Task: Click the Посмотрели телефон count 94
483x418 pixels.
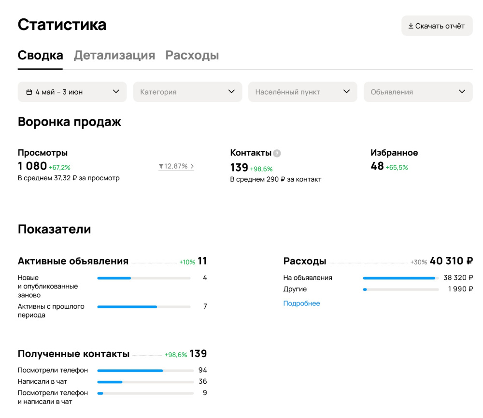Action: 203,370
